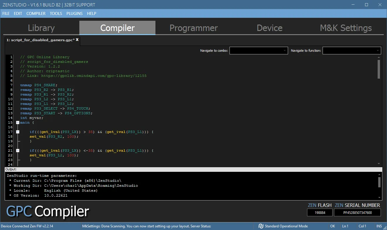Click the '// Author: criptastic' comment

45,71
